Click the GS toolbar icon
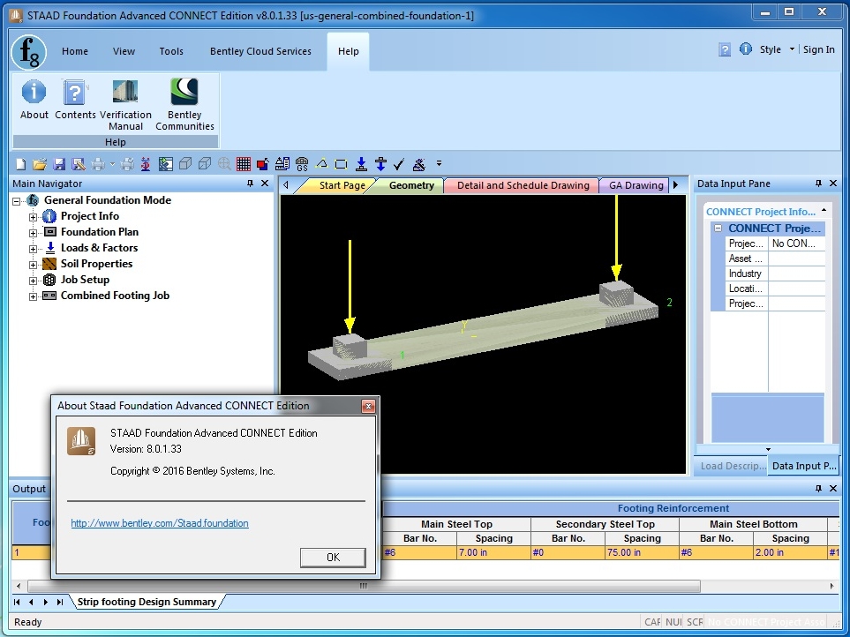The width and height of the screenshot is (850, 637). click(302, 163)
